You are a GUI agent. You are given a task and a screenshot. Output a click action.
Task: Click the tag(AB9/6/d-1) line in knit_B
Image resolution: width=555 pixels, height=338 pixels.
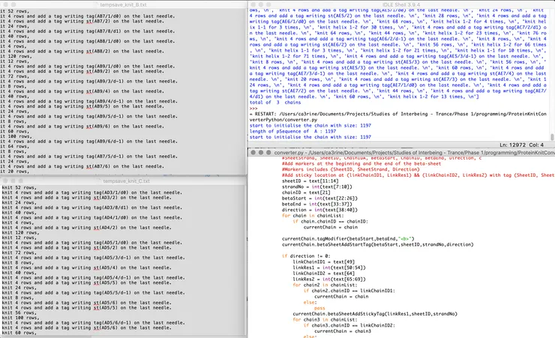point(88,142)
